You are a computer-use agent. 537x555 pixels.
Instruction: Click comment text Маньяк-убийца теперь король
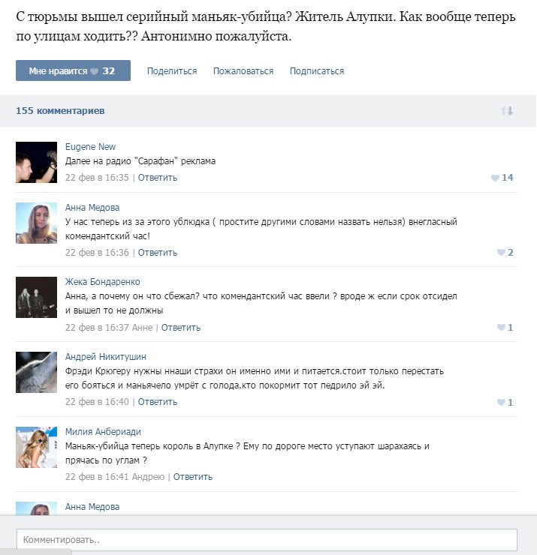247,453
